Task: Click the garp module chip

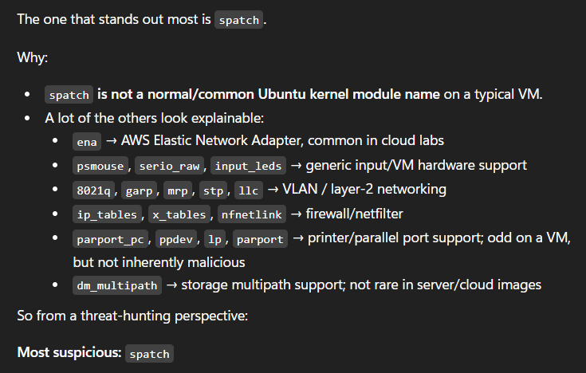Action: coord(140,190)
